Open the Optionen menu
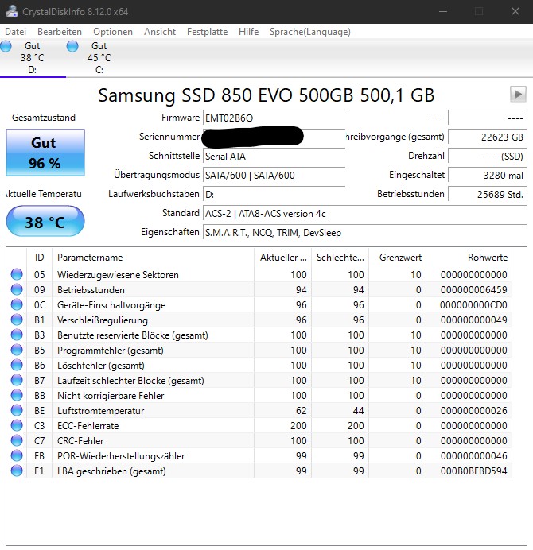 point(113,32)
